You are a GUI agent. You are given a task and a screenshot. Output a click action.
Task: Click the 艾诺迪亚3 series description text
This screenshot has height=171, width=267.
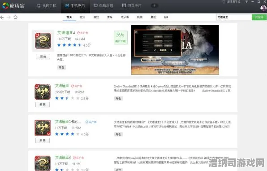(x=172, y=124)
